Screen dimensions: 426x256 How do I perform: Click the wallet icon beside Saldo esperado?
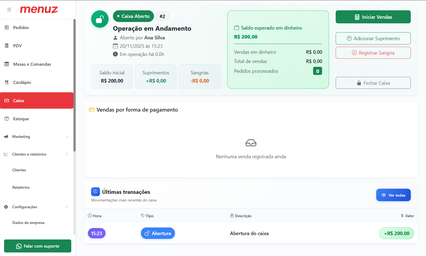pos(237,28)
